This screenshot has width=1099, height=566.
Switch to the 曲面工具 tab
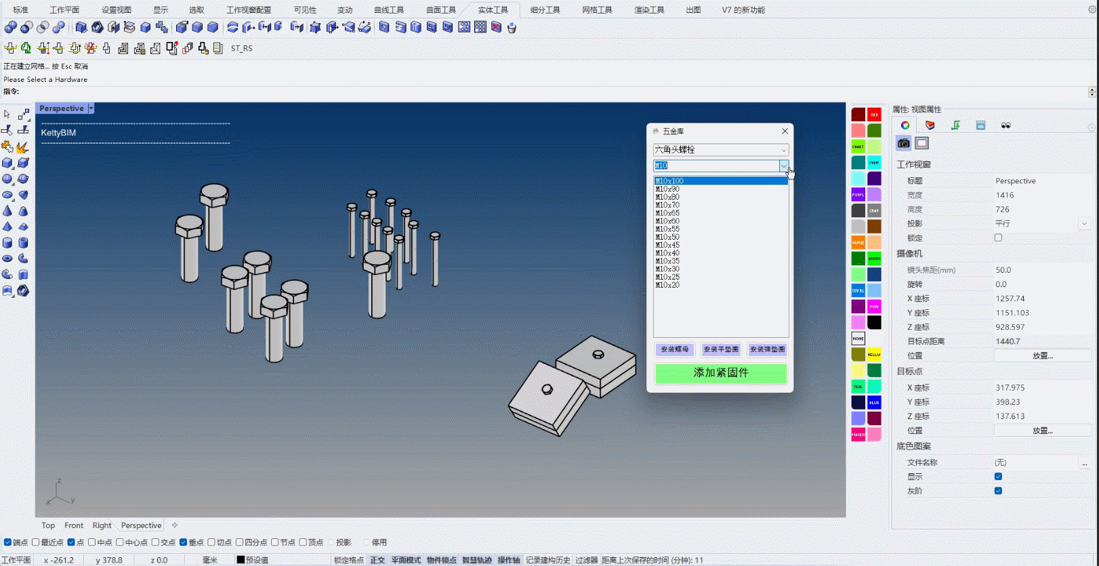441,10
